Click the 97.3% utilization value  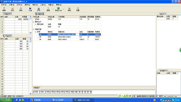pyautogui.click(x=97, y=19)
